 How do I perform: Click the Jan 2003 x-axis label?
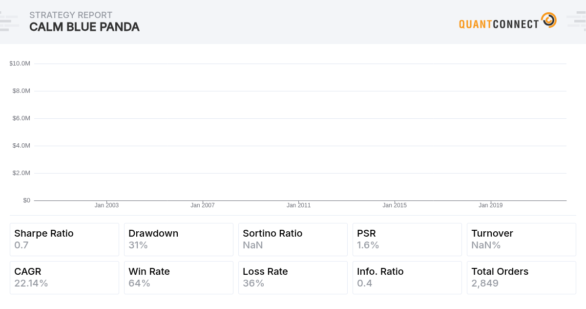point(106,205)
